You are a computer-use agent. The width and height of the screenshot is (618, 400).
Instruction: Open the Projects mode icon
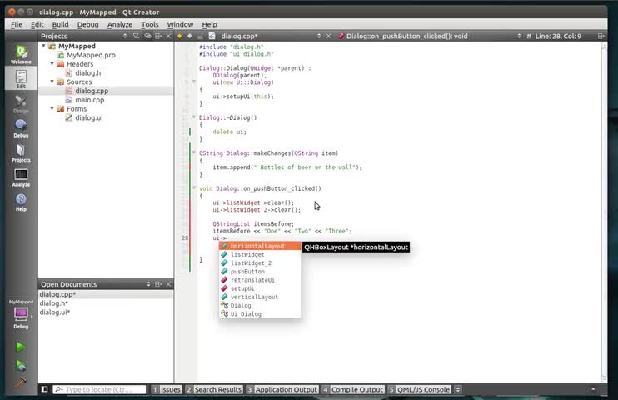20,152
